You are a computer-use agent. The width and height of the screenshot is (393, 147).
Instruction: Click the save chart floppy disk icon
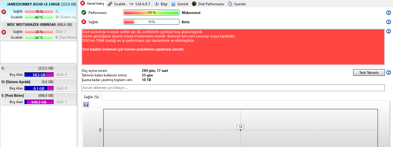click(x=86, y=105)
